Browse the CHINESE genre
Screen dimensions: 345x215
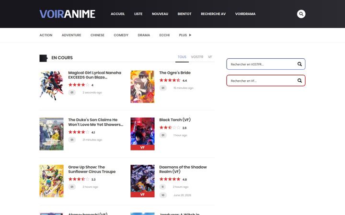click(x=97, y=35)
